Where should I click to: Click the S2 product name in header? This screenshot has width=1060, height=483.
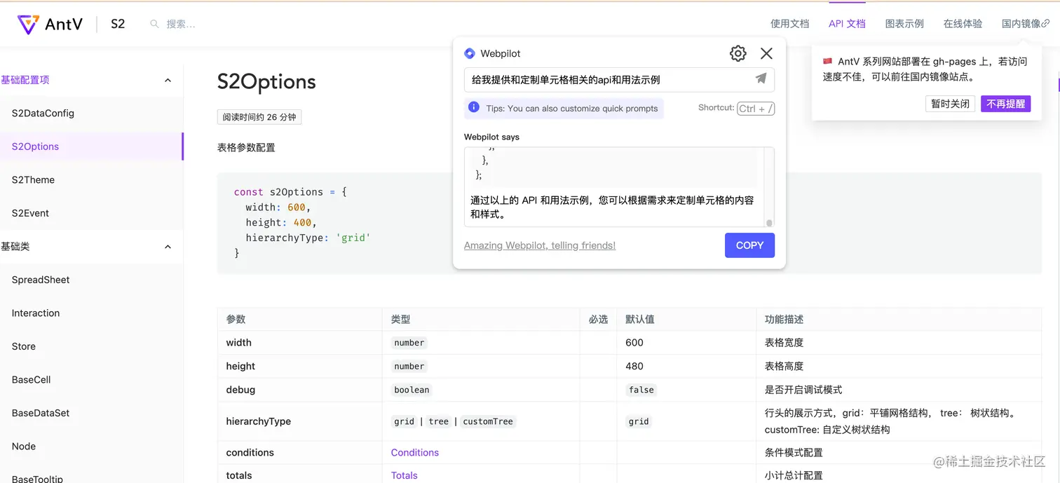118,24
